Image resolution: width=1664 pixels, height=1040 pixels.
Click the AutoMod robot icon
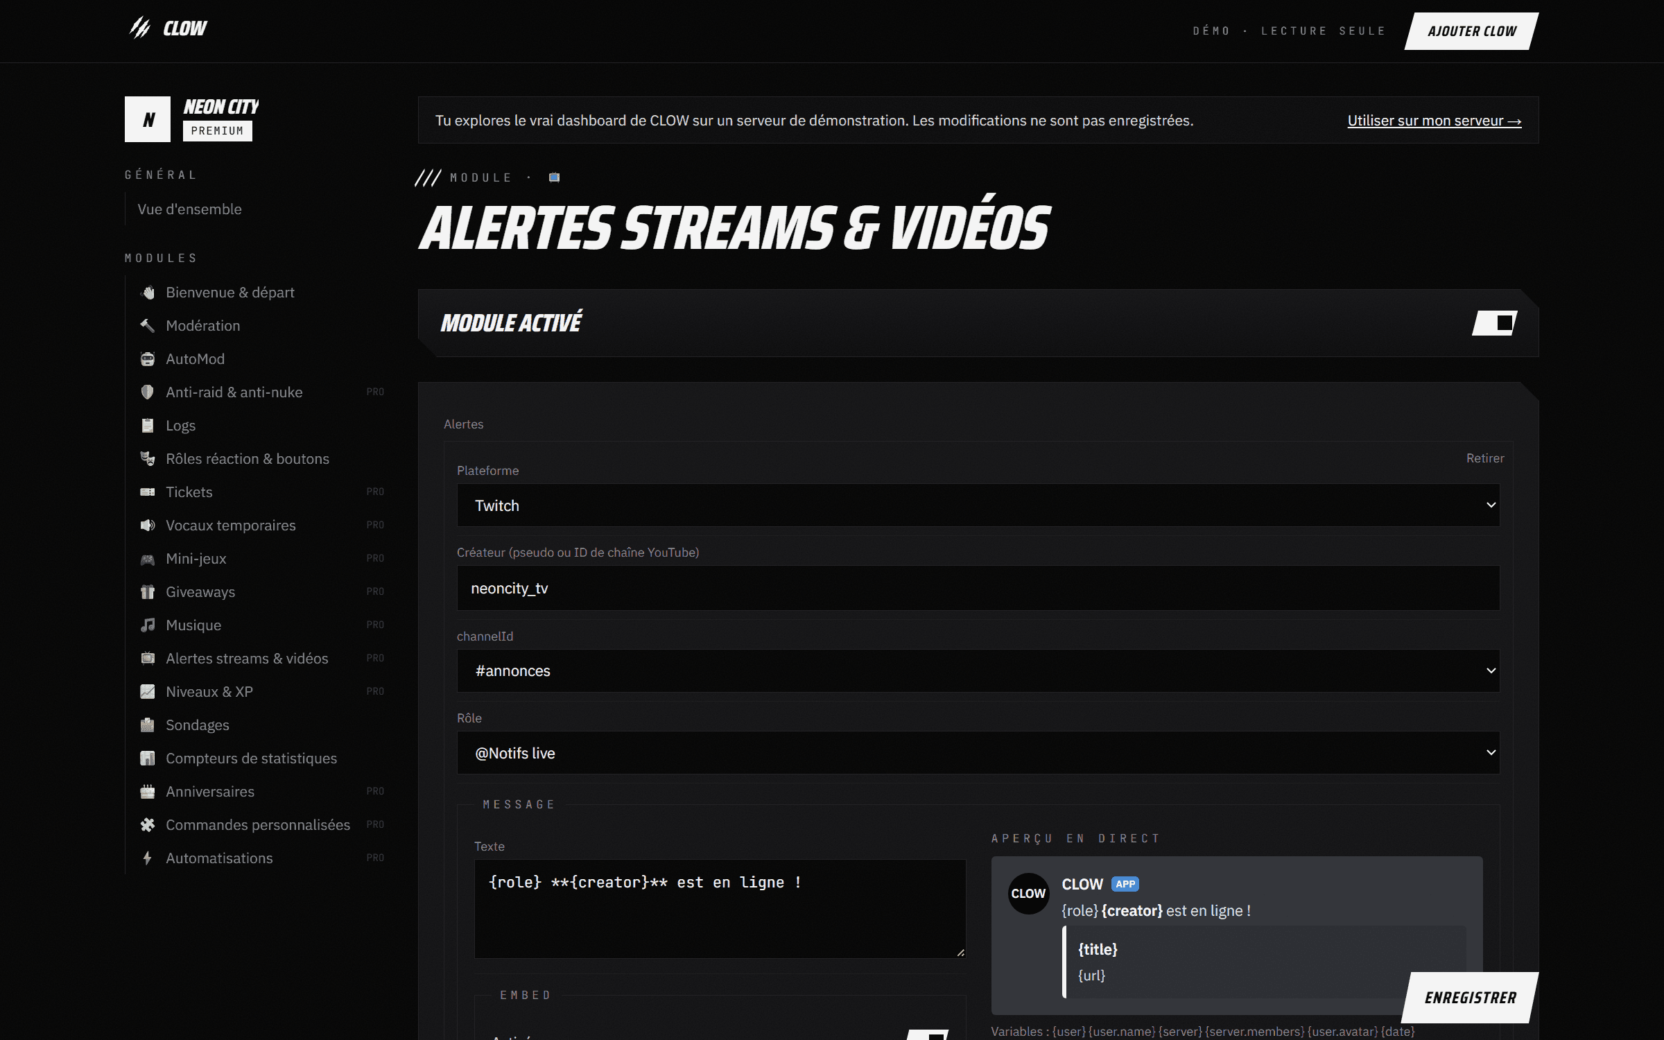148,359
